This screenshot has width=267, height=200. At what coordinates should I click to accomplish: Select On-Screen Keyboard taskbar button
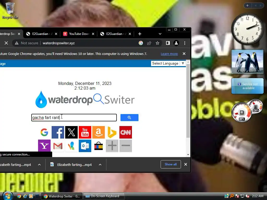pyautogui.click(x=104, y=196)
